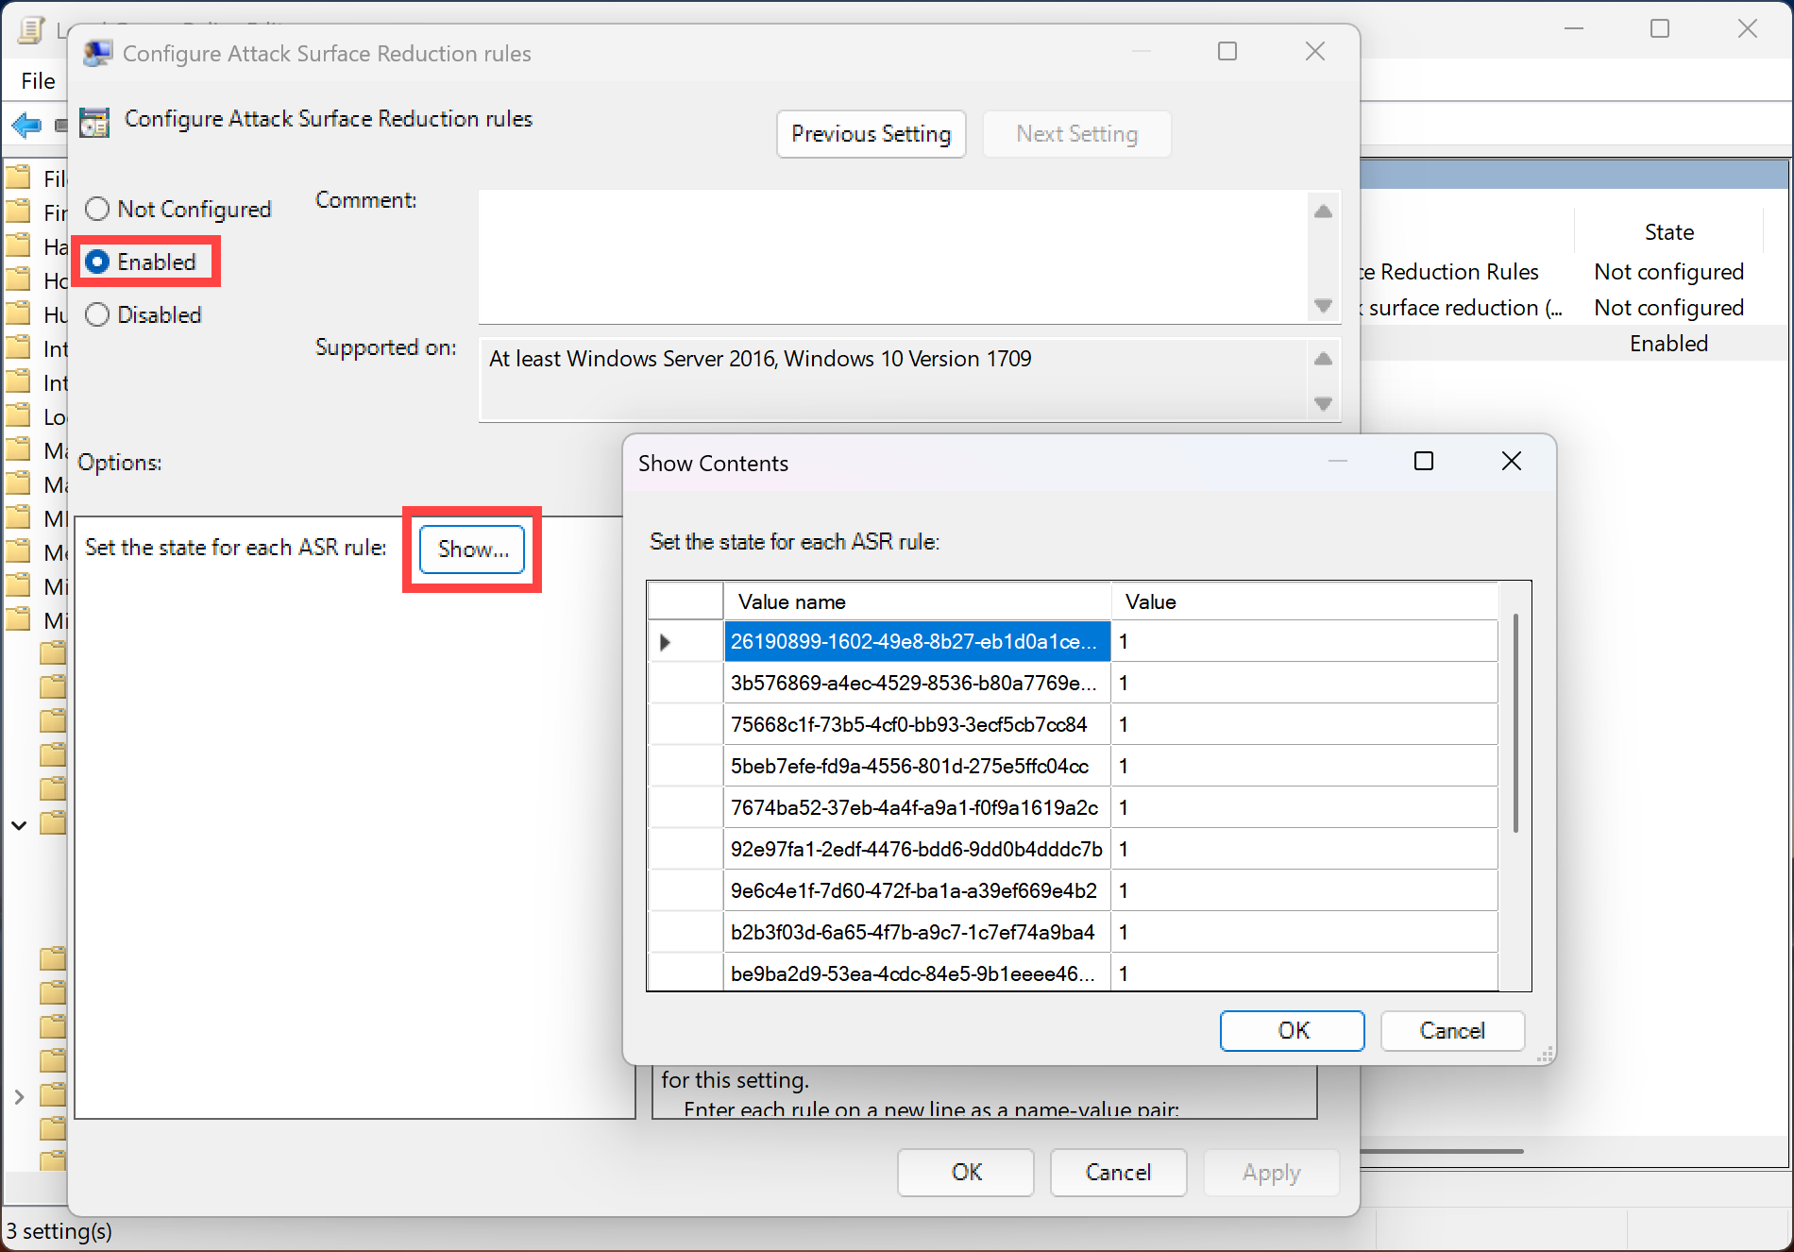Click the State column header in Policy Editor

click(1668, 232)
